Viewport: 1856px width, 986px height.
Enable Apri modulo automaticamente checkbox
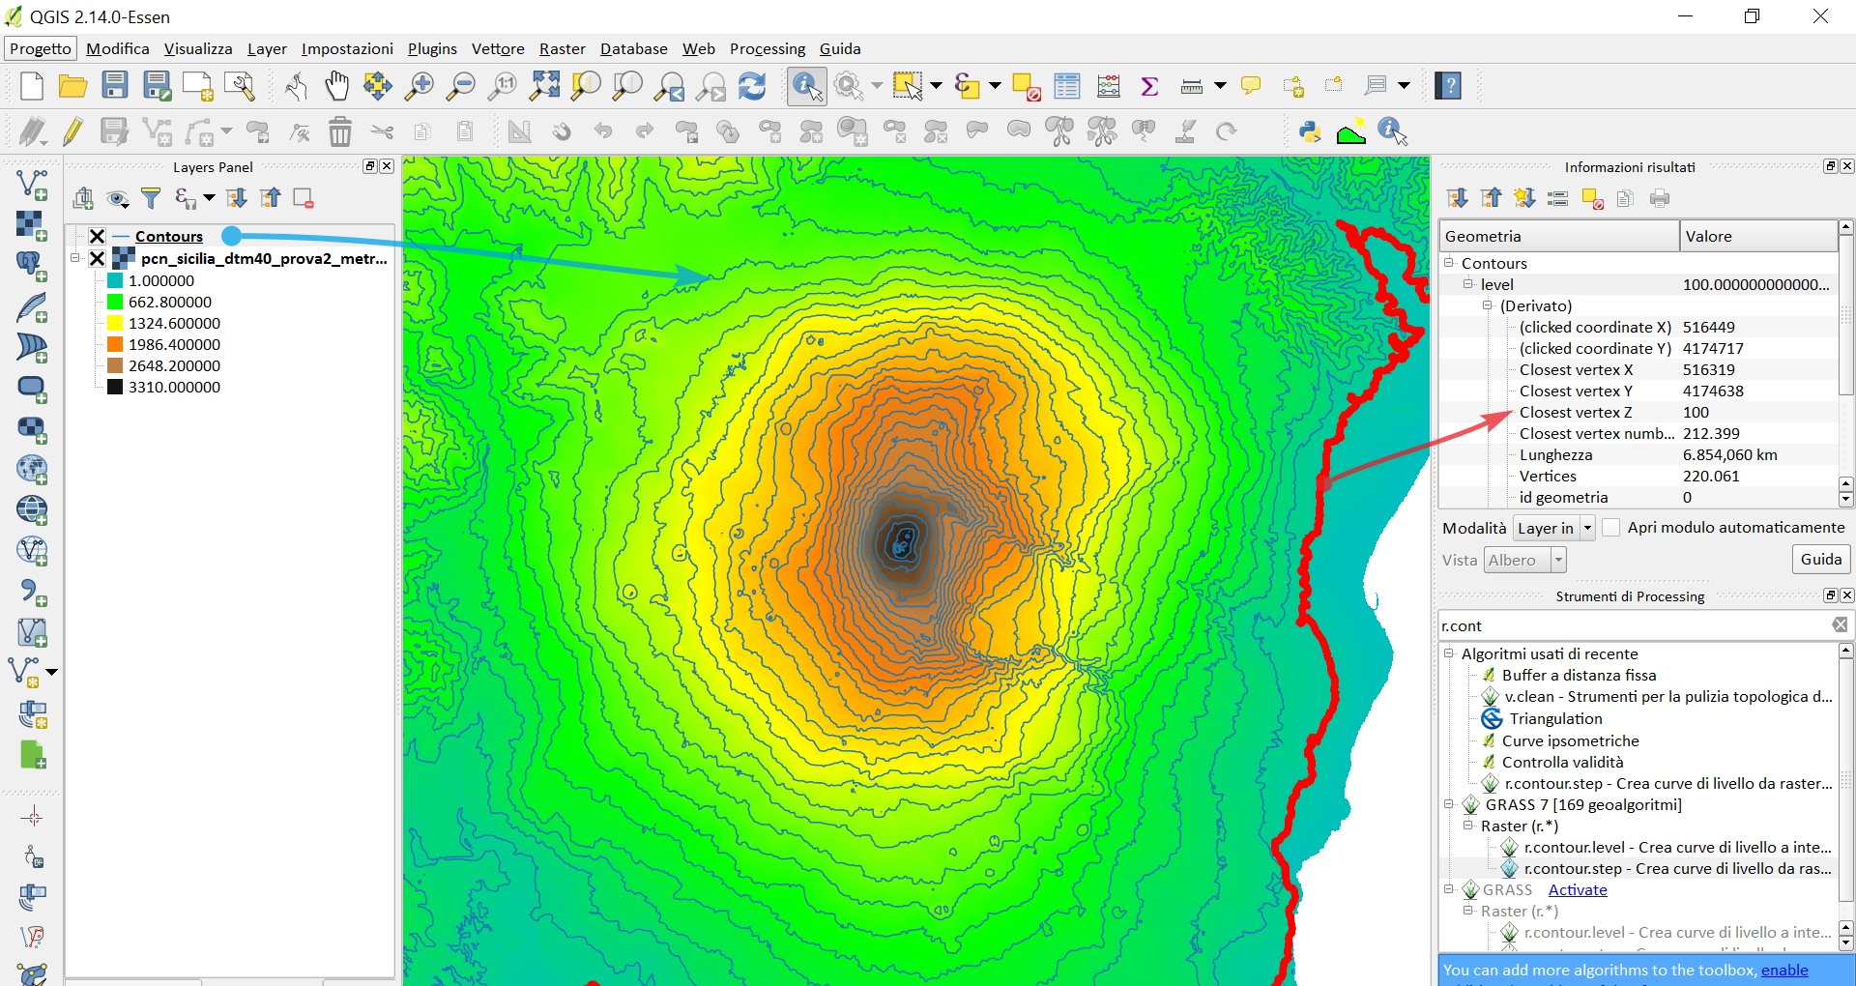pyautogui.click(x=1611, y=527)
